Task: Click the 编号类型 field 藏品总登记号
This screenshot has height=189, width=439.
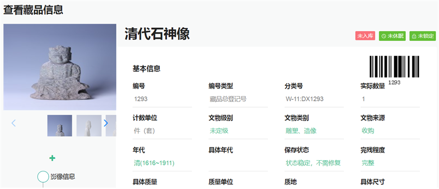Action: pos(238,99)
